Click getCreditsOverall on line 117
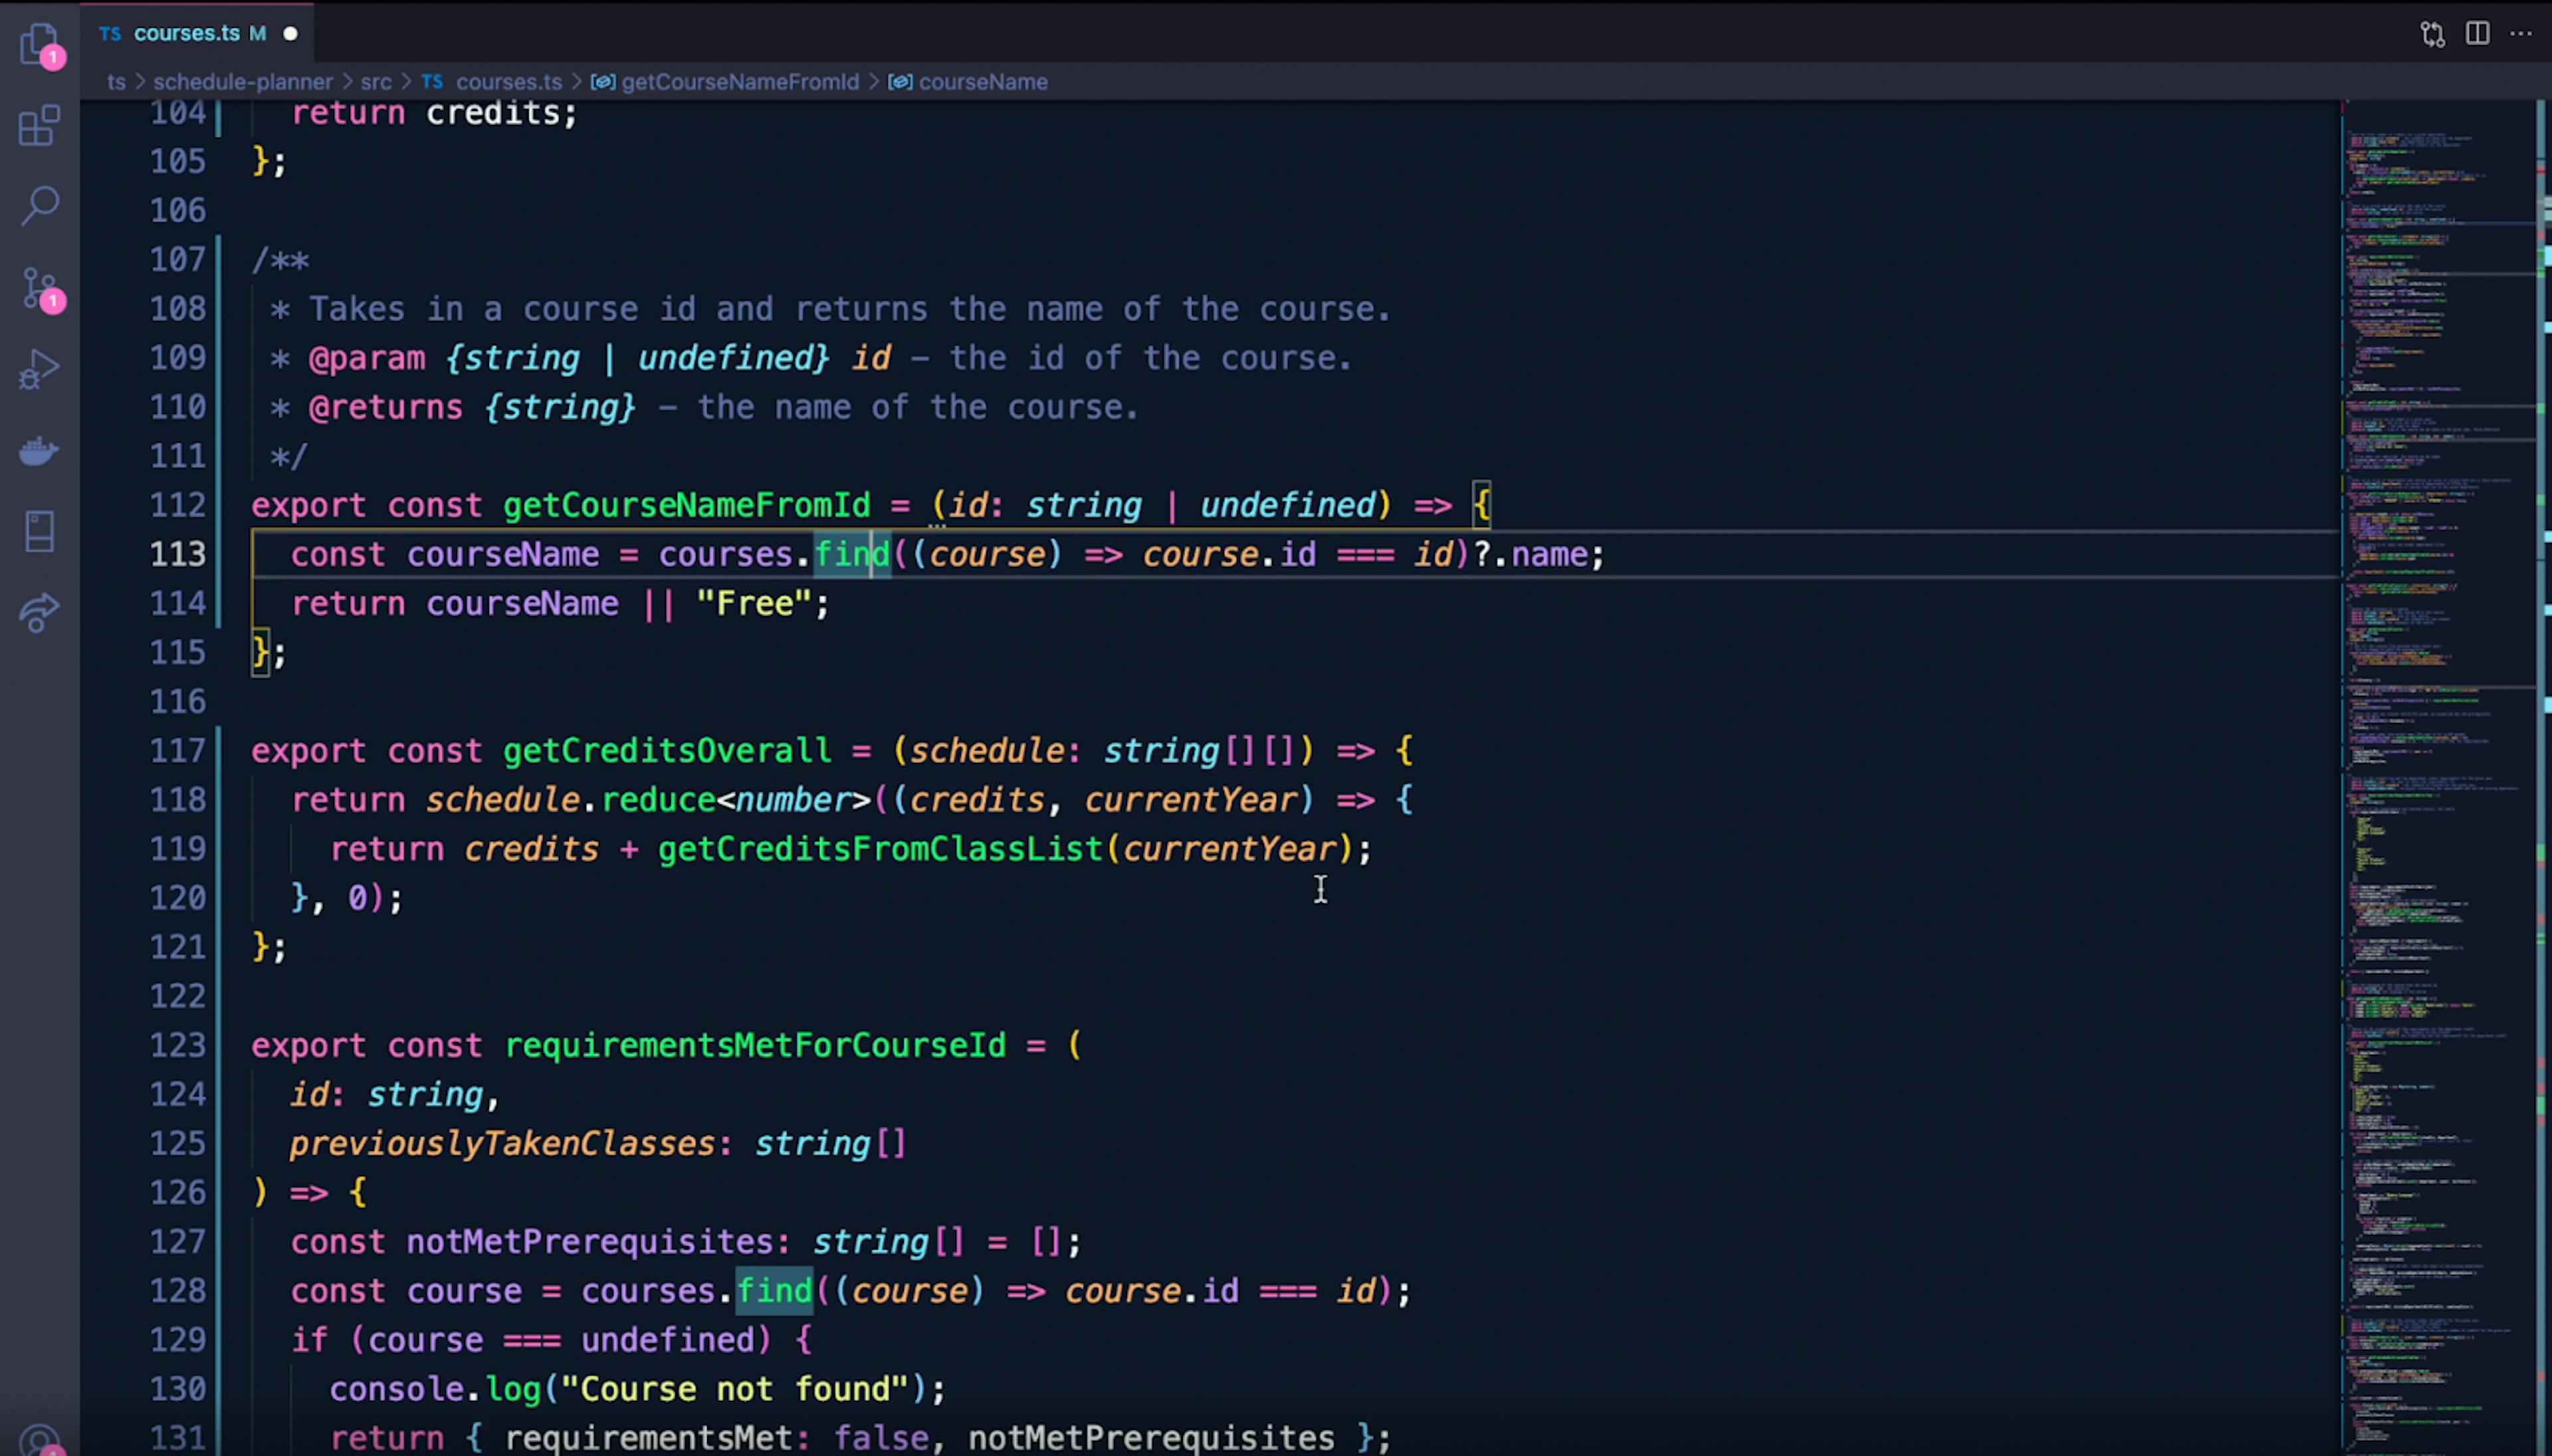Screen dimensions: 2552x1456 pyautogui.click(x=667, y=751)
